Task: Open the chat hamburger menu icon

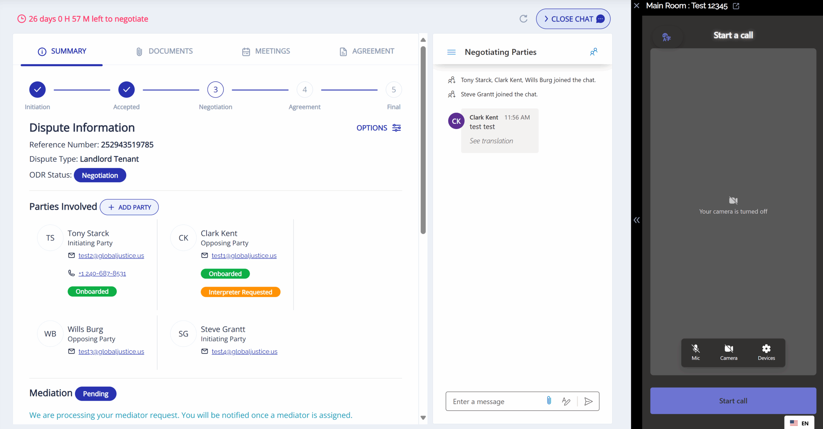Action: click(451, 52)
